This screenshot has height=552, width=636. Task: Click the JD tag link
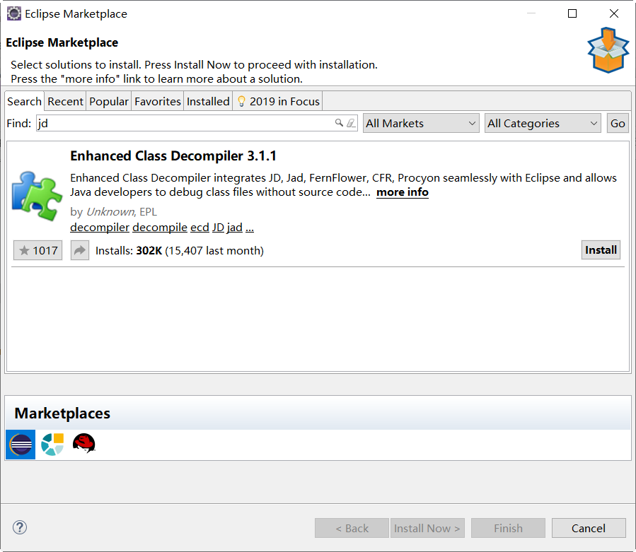[218, 228]
